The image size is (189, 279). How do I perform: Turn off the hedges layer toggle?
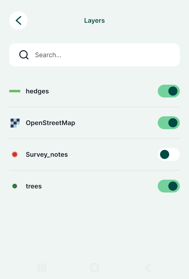point(169,91)
